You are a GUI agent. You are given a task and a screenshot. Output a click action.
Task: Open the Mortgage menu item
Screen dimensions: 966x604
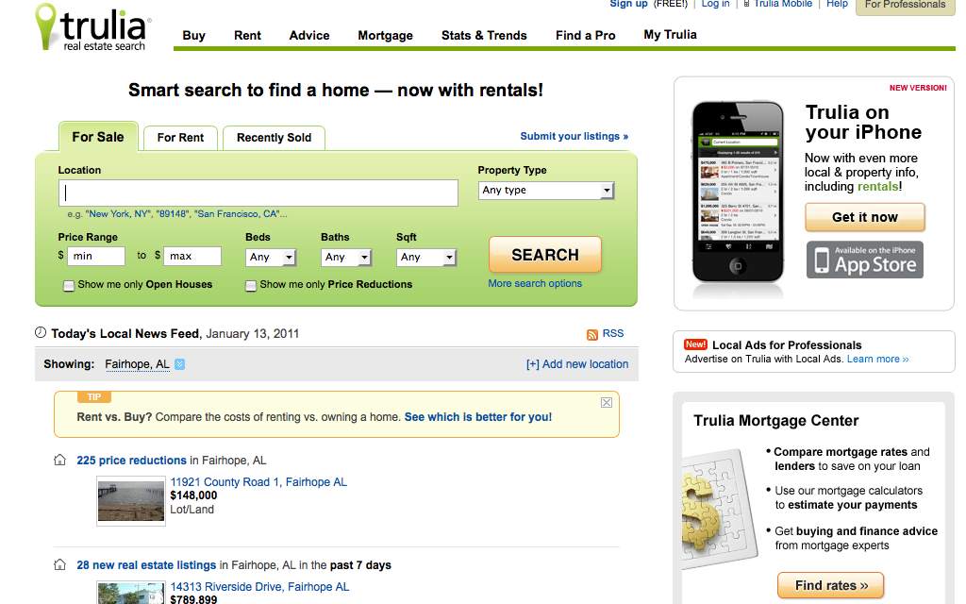385,36
